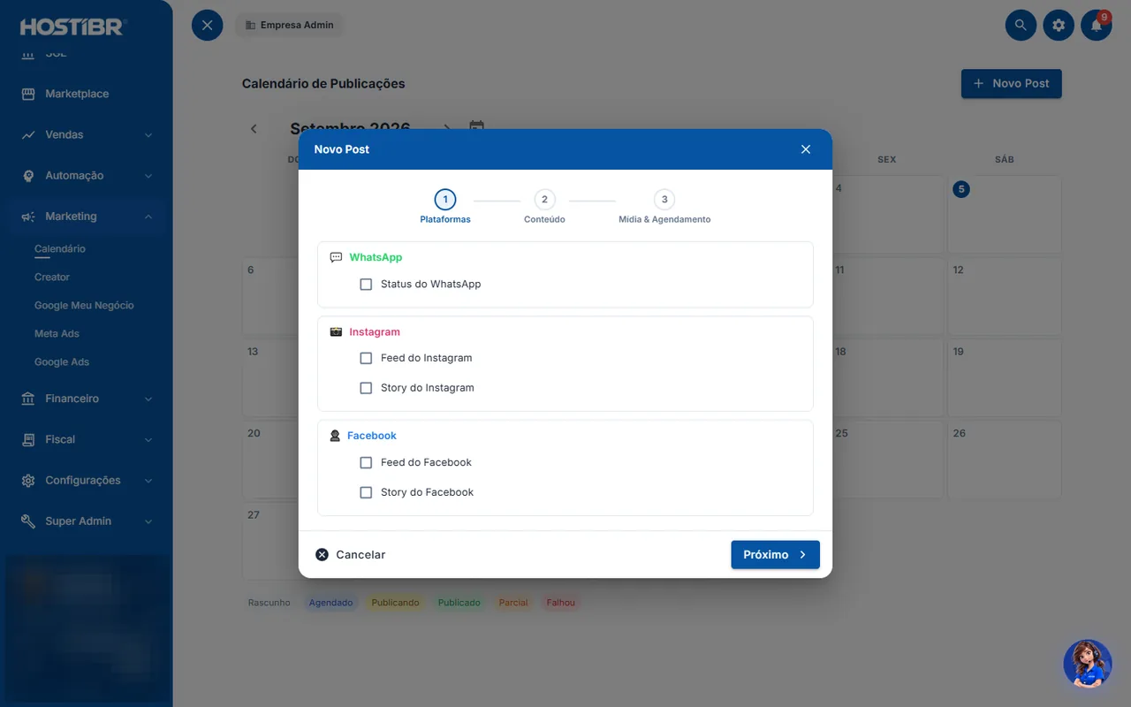
Task: Go to previous month with left chevron
Action: point(254,129)
